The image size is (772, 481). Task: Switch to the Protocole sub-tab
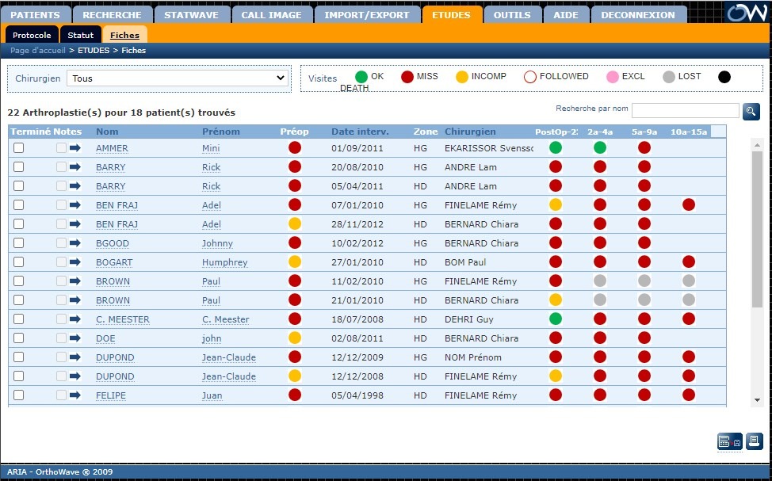(32, 35)
